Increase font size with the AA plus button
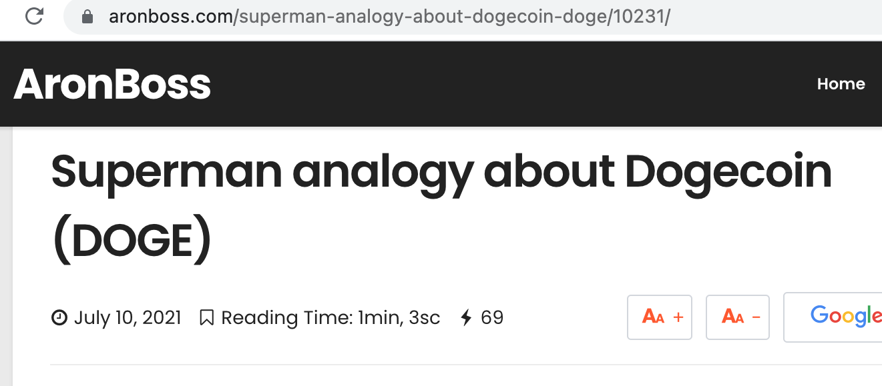 pyautogui.click(x=660, y=317)
